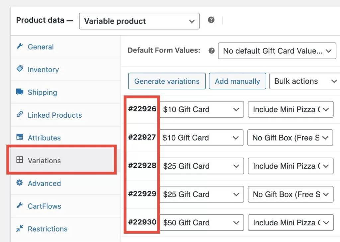Open the Bulk actions dropdown
The height and width of the screenshot is (242, 340).
(x=305, y=81)
